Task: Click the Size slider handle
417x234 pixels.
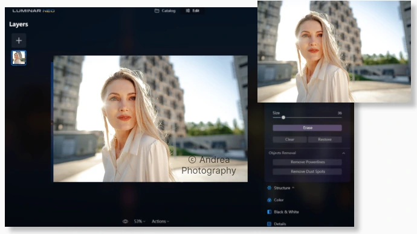Action: point(283,118)
